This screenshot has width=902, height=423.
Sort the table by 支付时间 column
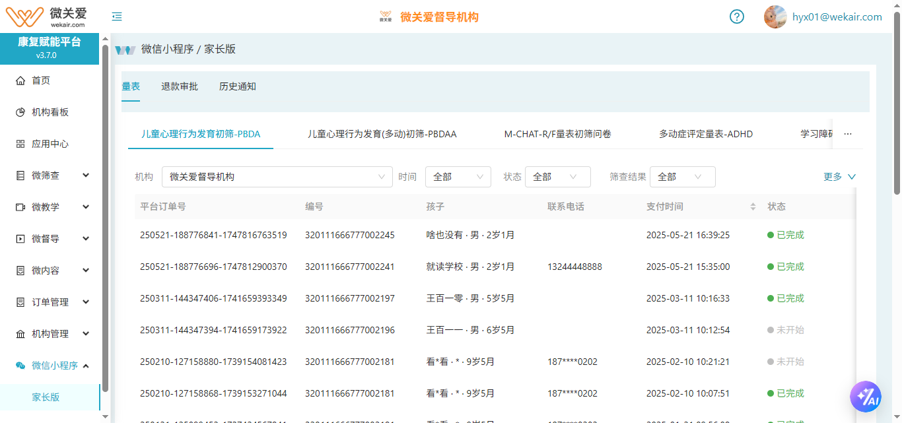click(753, 207)
